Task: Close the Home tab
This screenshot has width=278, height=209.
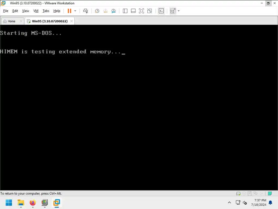Action: click(21, 21)
